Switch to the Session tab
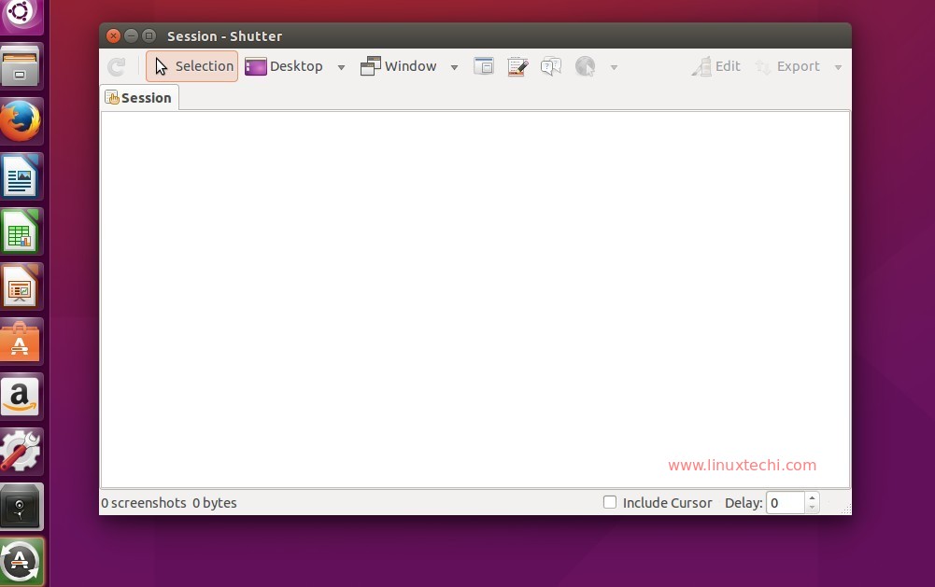This screenshot has height=587, width=935. (139, 97)
